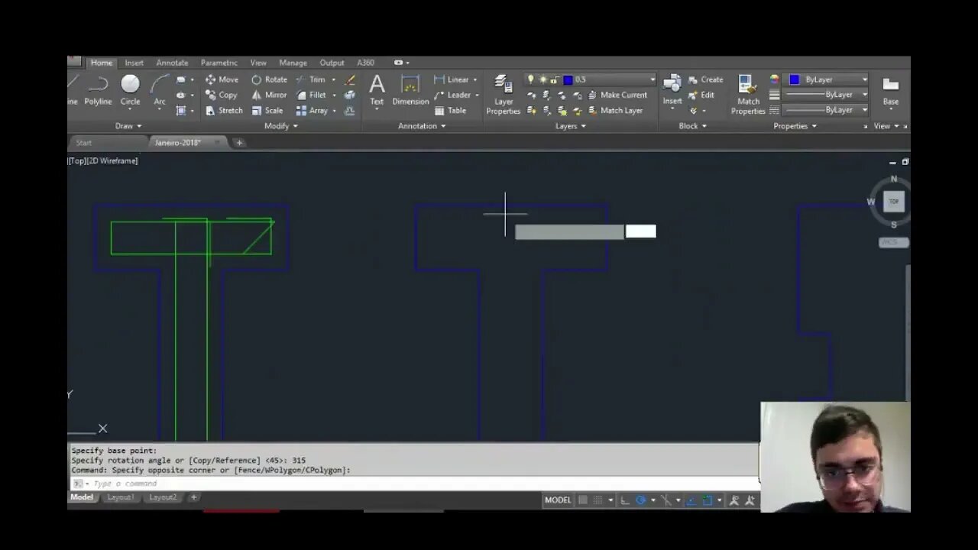Switch to the Insert ribbon tab
Screen dimensions: 978x550
[x=134, y=63]
